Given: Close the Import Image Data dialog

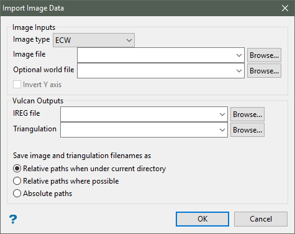Looking at the screenshot, I should point(285,8).
